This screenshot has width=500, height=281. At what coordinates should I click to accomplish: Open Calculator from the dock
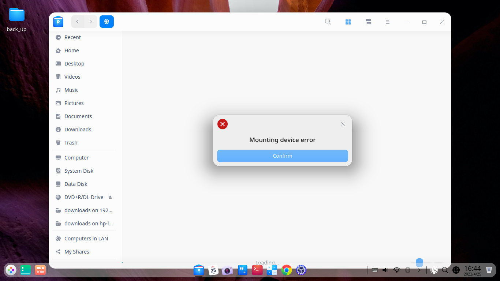tap(272, 270)
